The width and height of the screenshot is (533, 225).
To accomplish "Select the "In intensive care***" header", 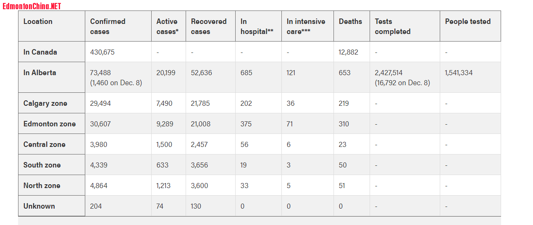I will [308, 26].
